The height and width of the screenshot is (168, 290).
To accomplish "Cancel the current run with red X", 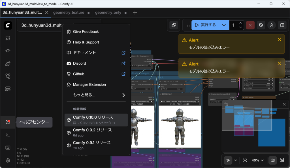I will tap(250, 25).
